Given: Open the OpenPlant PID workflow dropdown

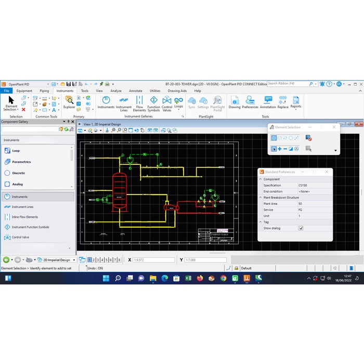Looking at the screenshot, I should (x=48, y=84).
